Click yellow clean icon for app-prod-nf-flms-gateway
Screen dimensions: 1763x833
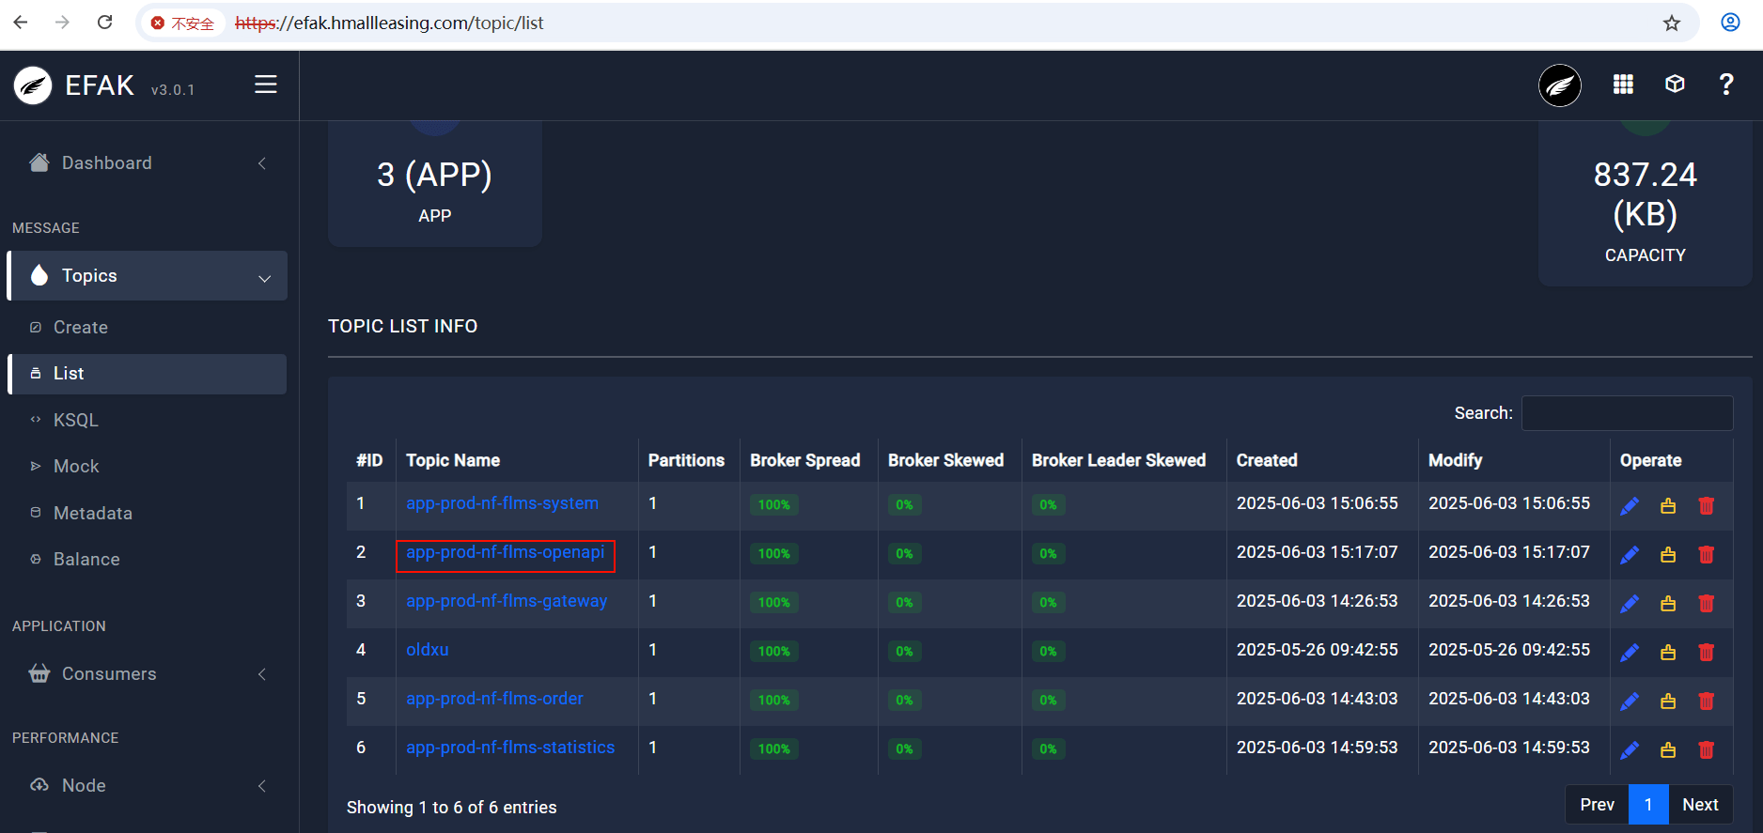pos(1668,603)
